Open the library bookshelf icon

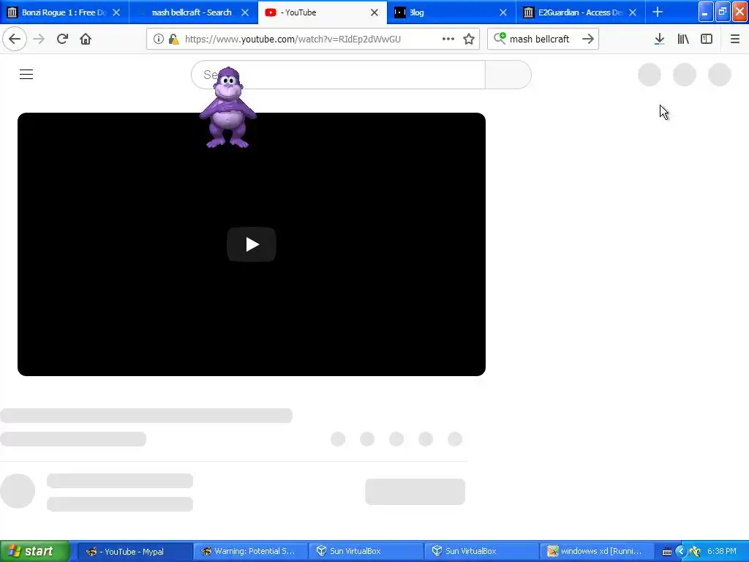click(x=683, y=39)
